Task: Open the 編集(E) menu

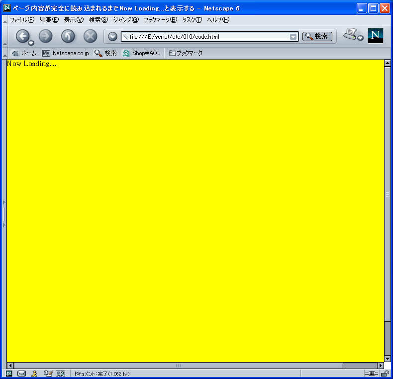Action: (x=49, y=20)
